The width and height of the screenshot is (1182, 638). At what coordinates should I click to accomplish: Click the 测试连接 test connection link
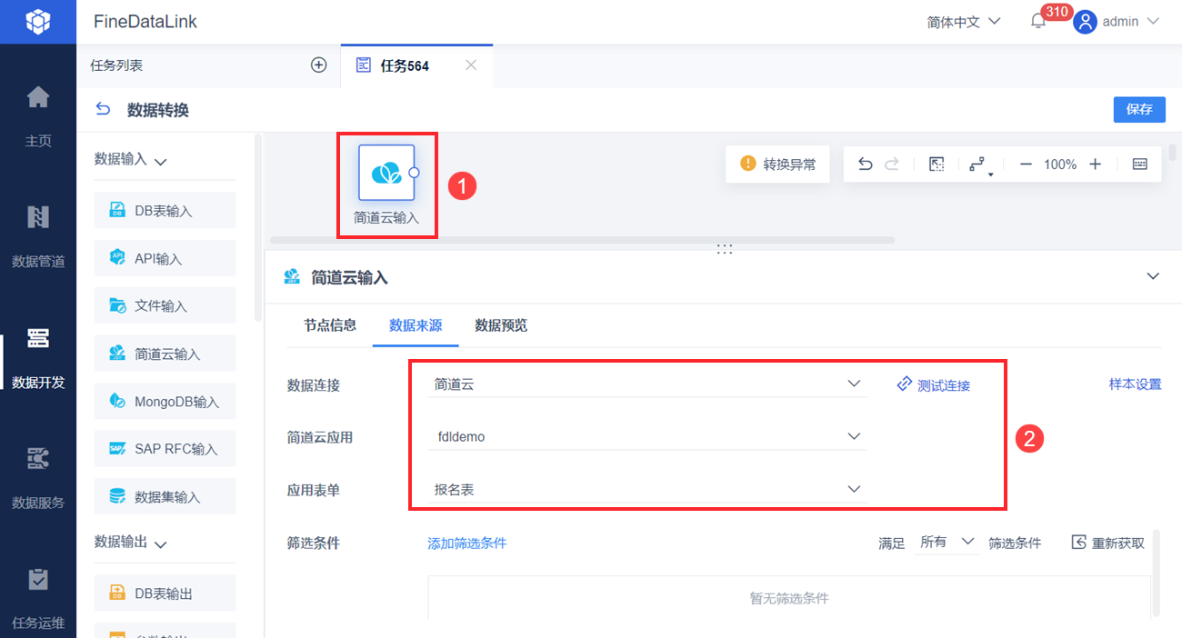[x=934, y=385]
